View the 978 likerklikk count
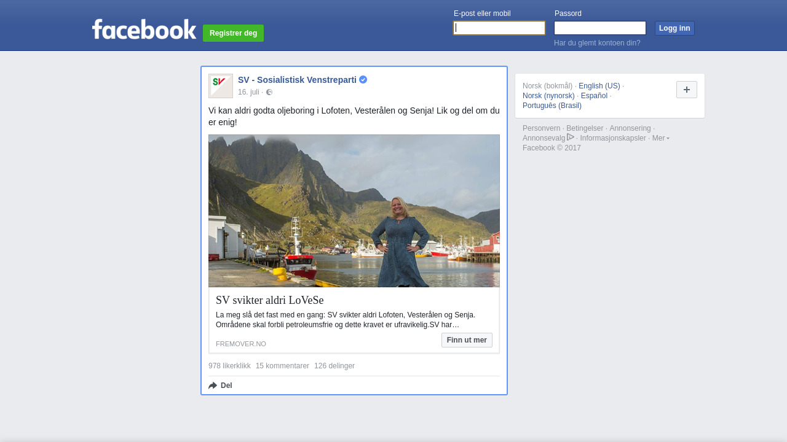The width and height of the screenshot is (787, 442). click(229, 366)
